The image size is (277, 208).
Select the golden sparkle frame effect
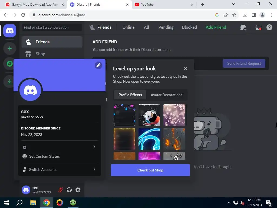coord(124,139)
